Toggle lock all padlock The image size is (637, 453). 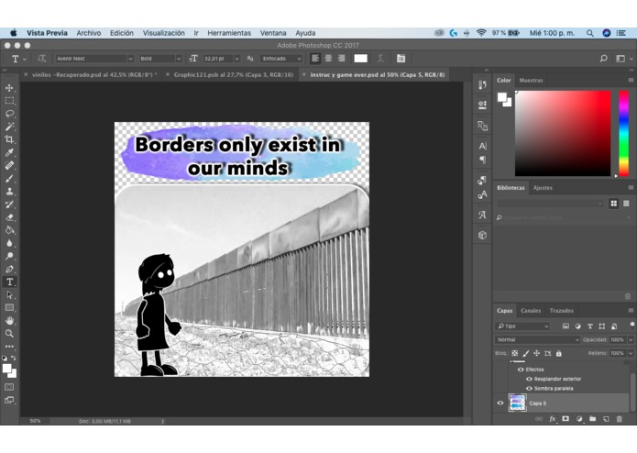(x=558, y=353)
